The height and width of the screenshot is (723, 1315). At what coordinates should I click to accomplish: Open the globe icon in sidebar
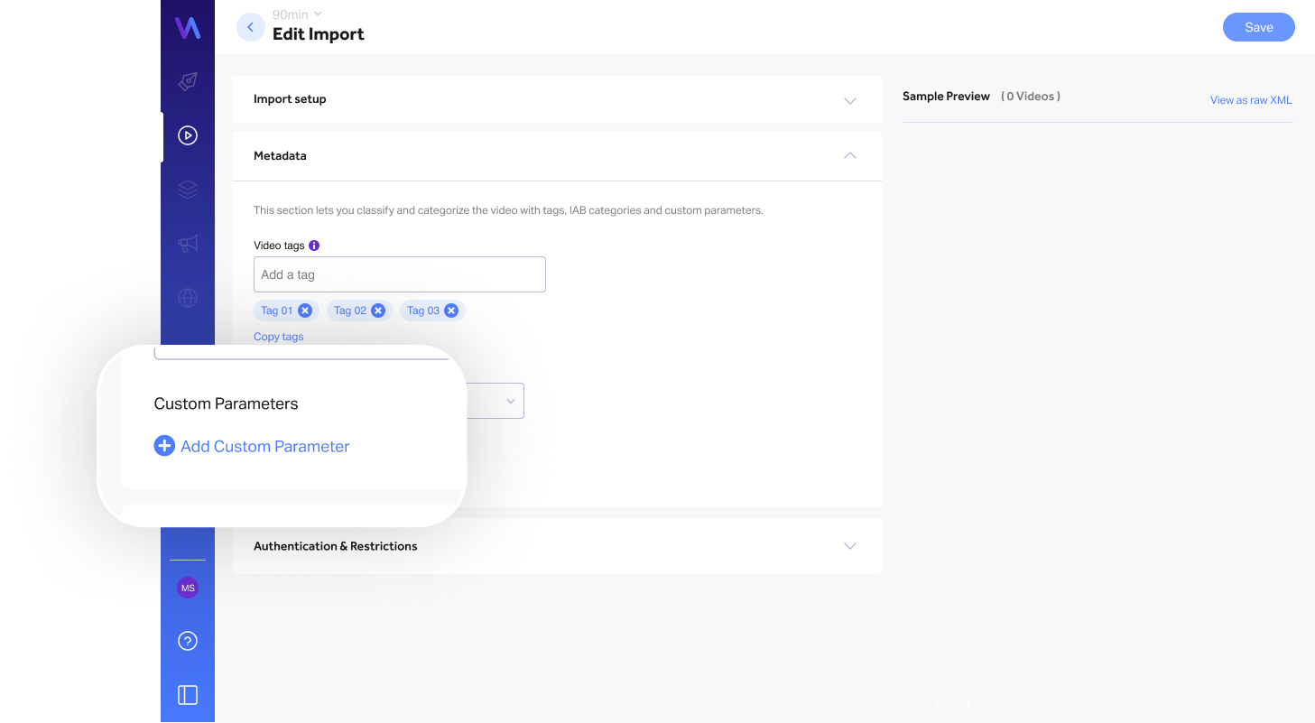coord(188,298)
